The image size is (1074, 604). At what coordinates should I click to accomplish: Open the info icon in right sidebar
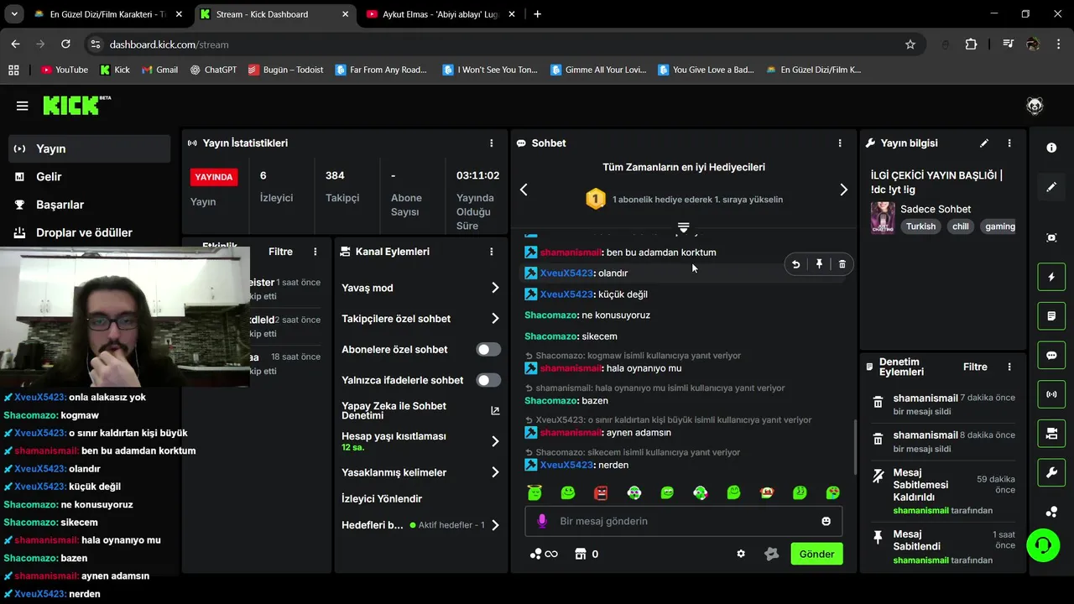coord(1051,148)
